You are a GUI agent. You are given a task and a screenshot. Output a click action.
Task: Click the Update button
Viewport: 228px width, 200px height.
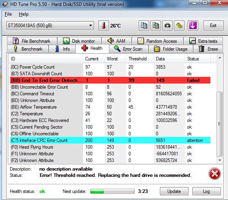(174, 191)
